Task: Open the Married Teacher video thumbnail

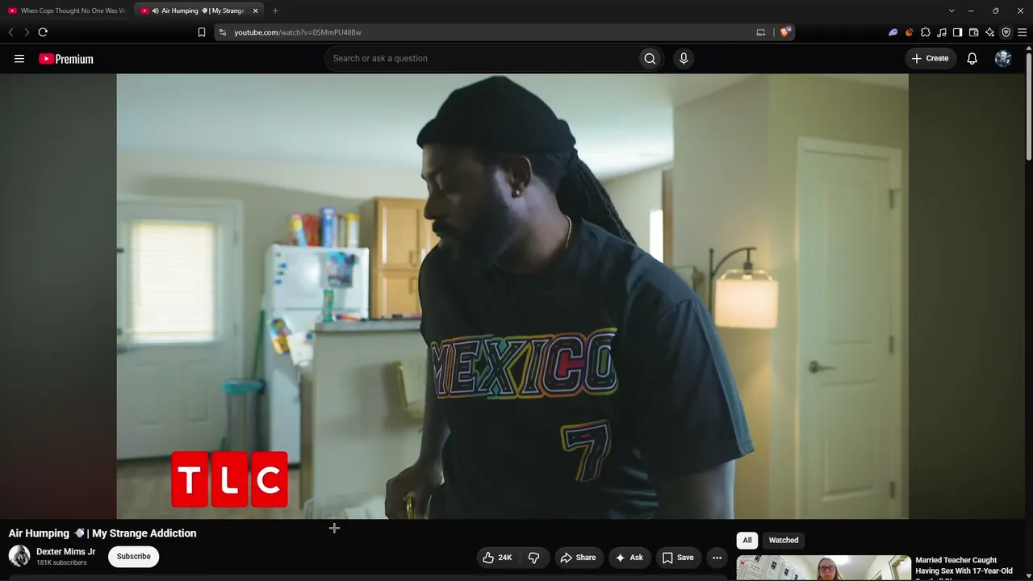Action: pos(823,568)
